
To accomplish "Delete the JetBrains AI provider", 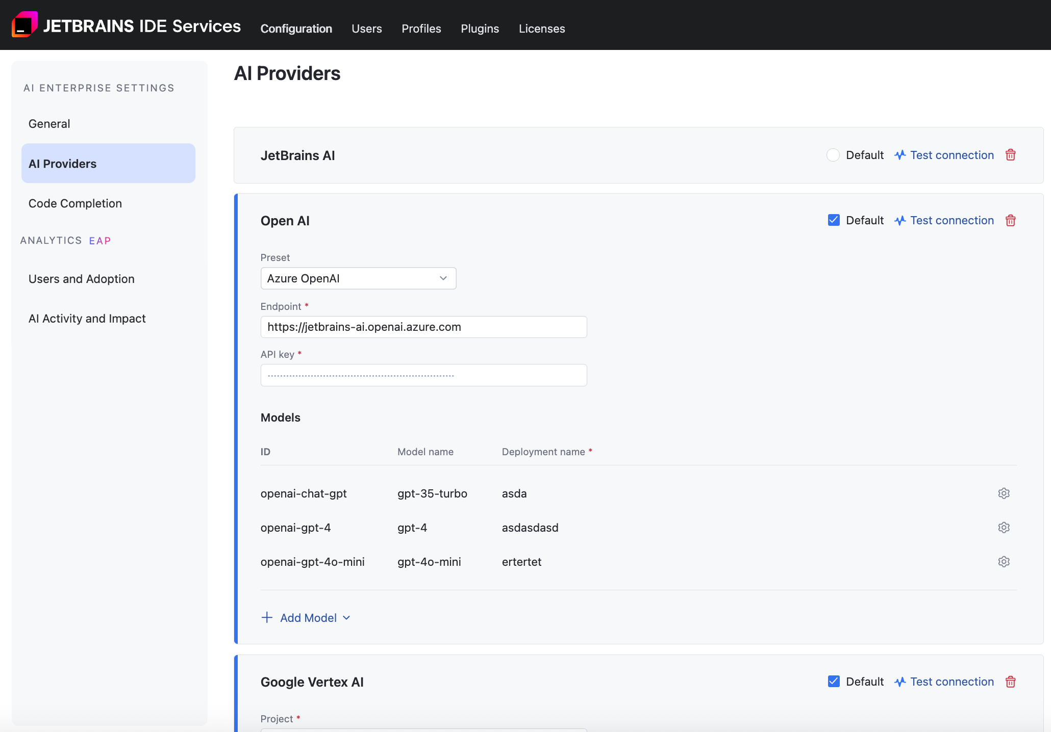I will 1011,155.
